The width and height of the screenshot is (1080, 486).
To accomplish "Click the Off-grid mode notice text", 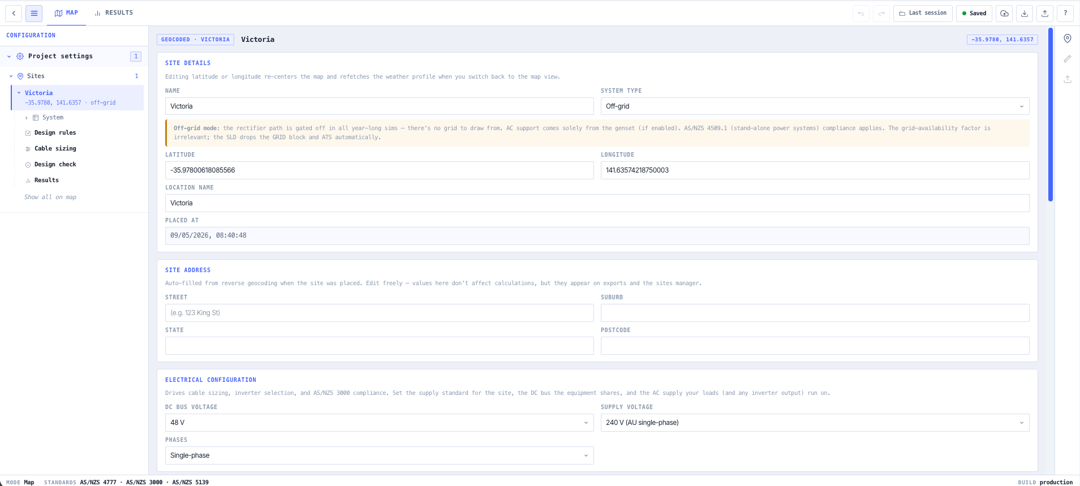I will (597, 133).
